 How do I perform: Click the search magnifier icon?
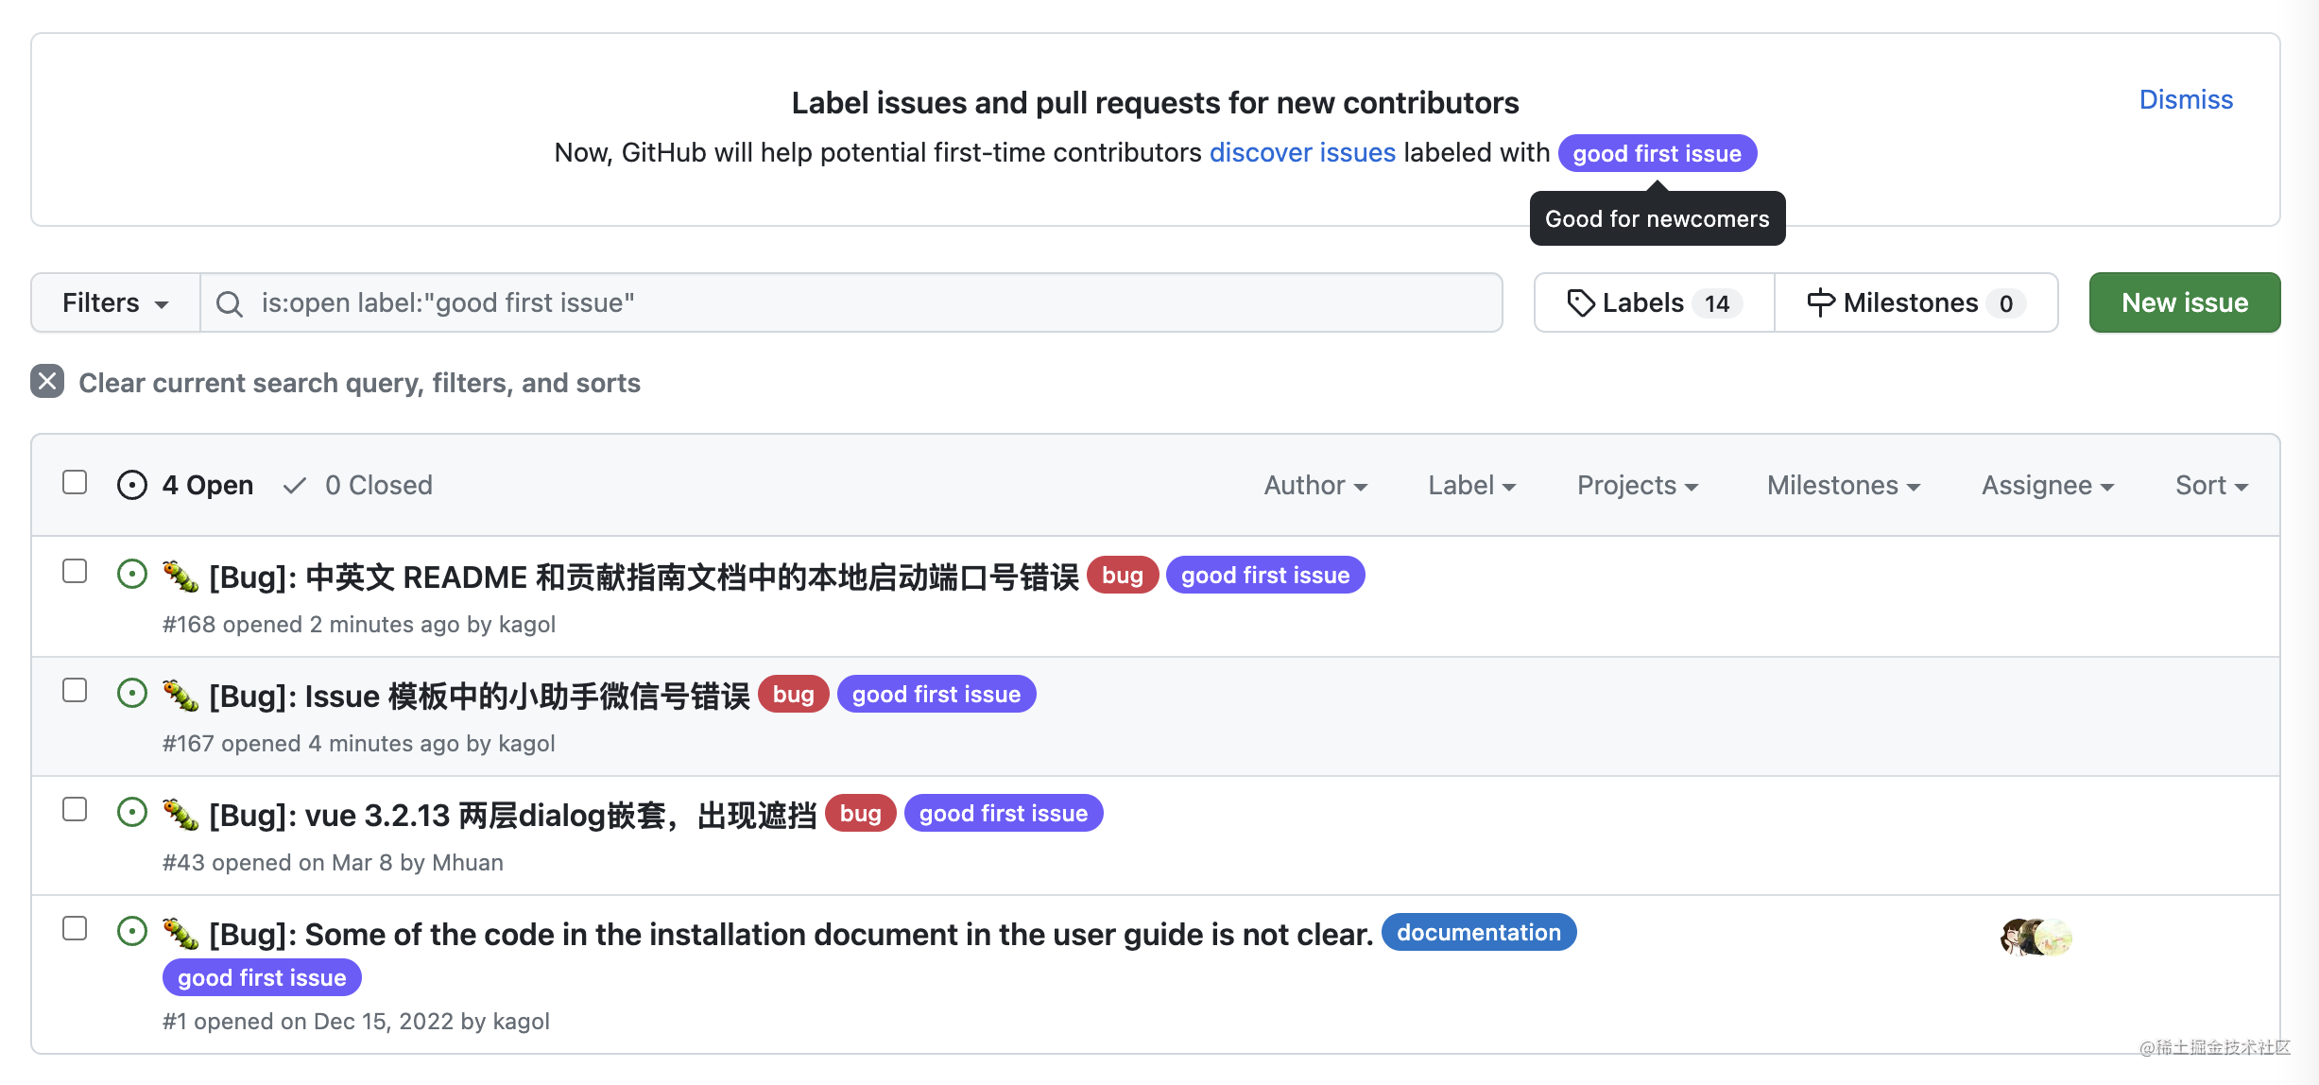(x=229, y=303)
